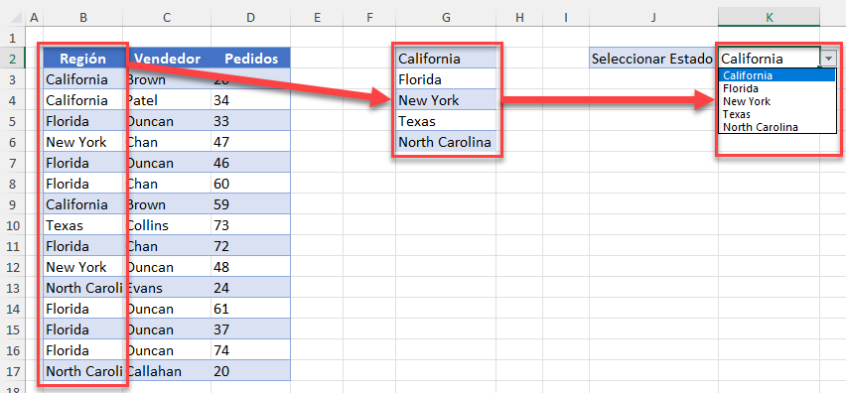
Task: Select California region cell in row 4
Action: (83, 100)
